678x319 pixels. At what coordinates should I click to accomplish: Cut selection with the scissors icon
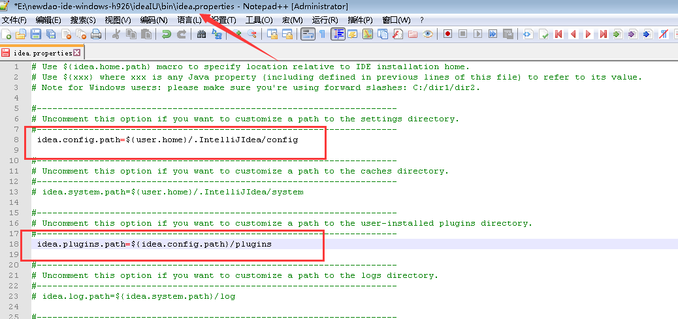(x=116, y=34)
